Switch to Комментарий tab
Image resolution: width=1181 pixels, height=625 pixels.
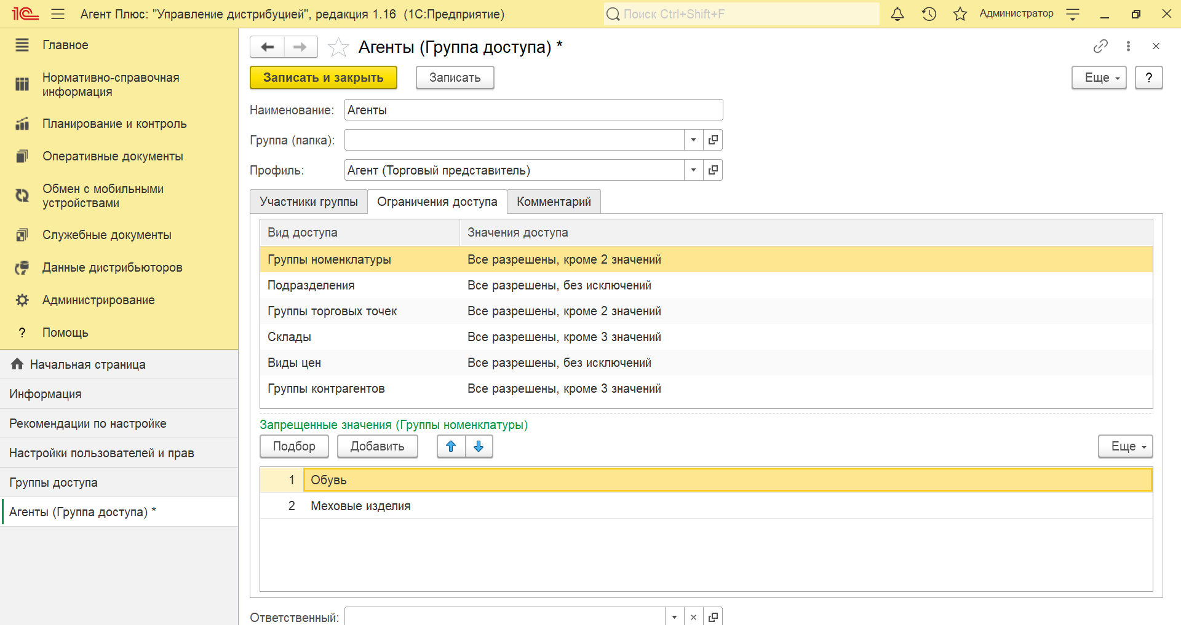pyautogui.click(x=554, y=202)
